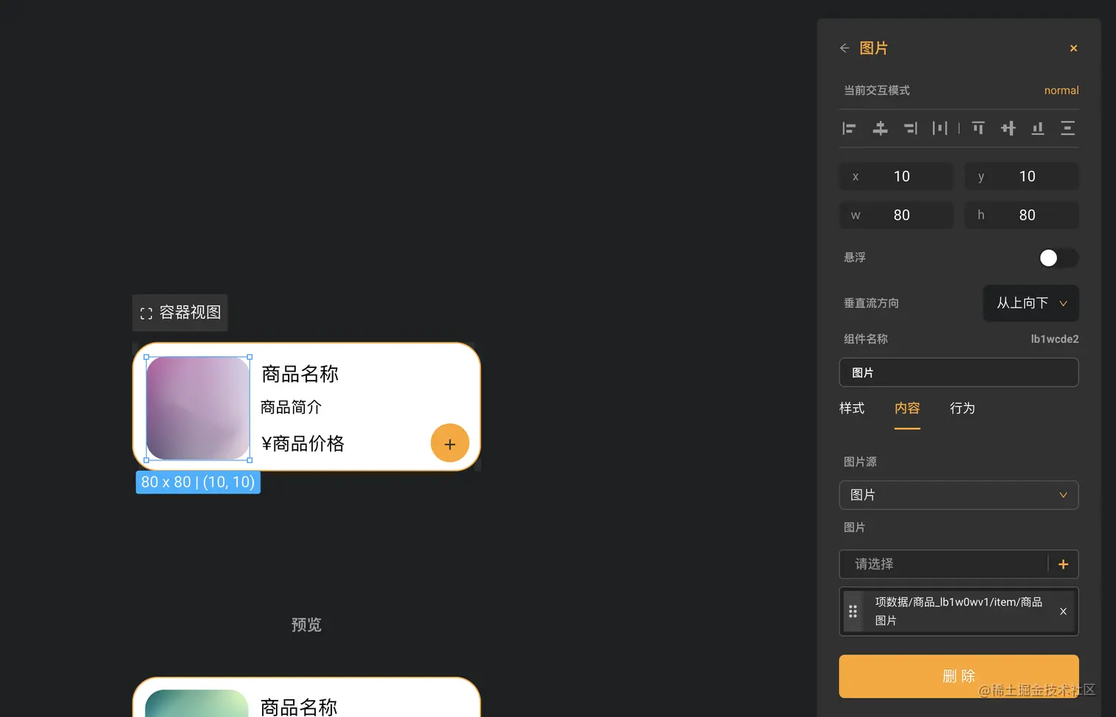
Task: Align left edges icon
Action: click(849, 128)
